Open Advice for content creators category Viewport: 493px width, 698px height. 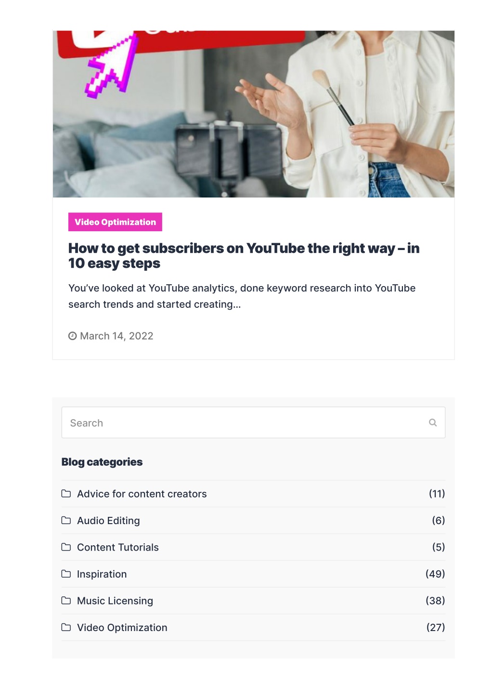point(142,494)
